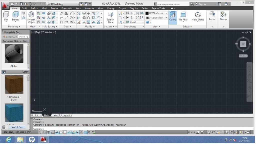The width and height of the screenshot is (256, 144).
Task: Click the solid Union icon
Action: (44, 13)
